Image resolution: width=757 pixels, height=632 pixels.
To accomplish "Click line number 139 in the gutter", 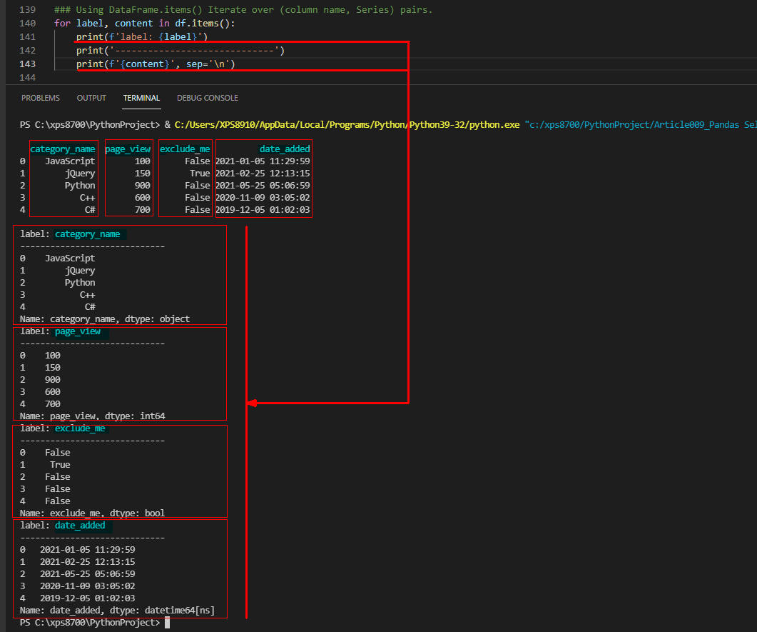I will pos(28,10).
